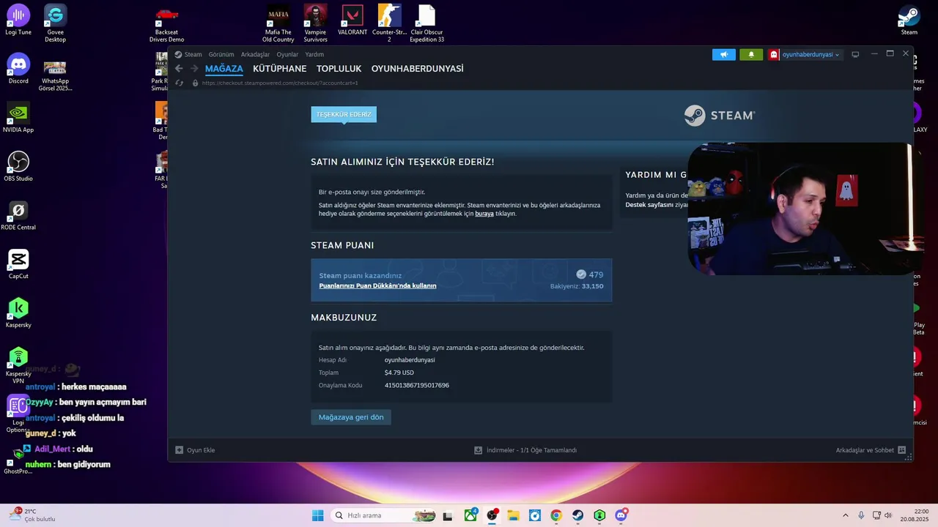The height and width of the screenshot is (527, 938).
Task: Click Steam Big Picture mode icon
Action: point(855,54)
